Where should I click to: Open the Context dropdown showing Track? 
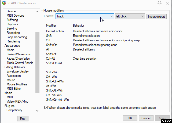pyautogui.click(x=85, y=16)
